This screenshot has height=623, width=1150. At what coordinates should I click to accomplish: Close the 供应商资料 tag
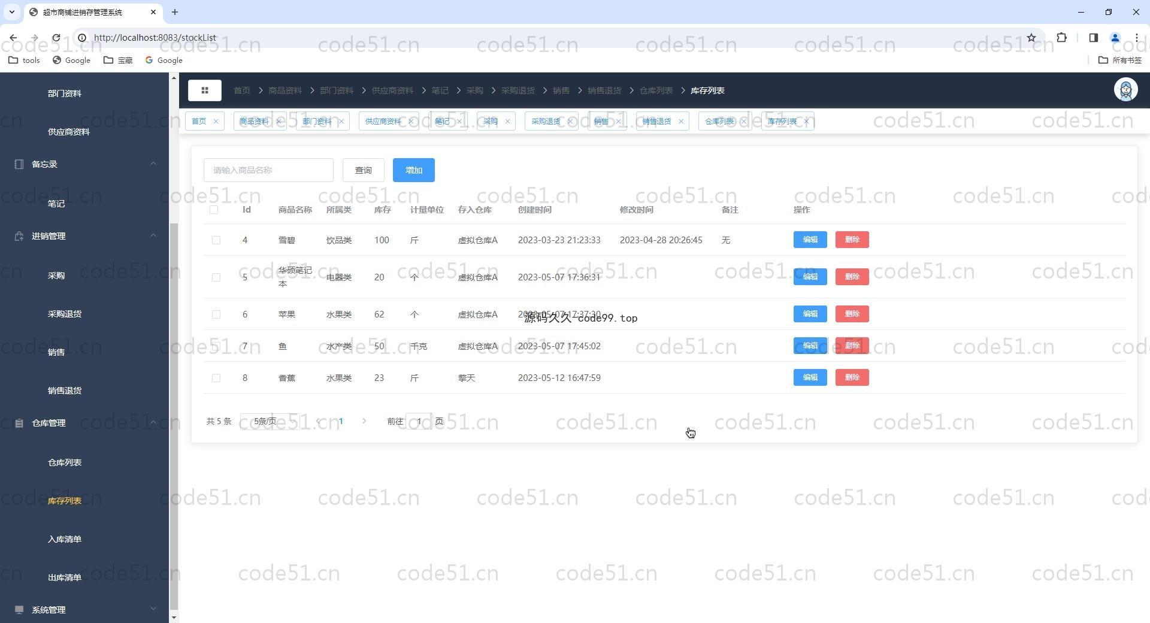point(411,121)
